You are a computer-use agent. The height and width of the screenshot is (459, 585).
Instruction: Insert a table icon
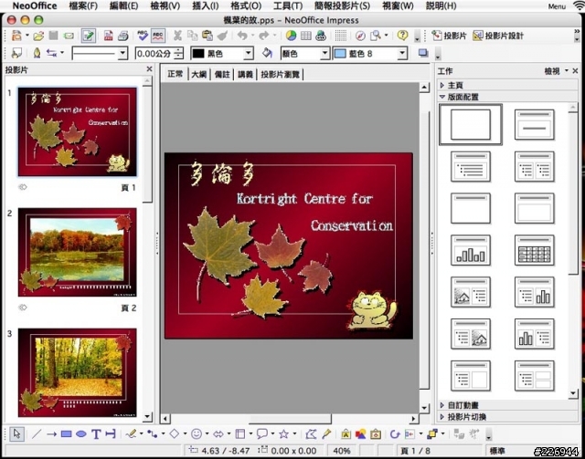[x=306, y=36]
